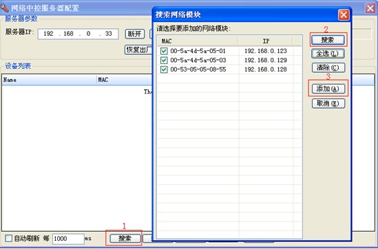Select IP cell 192.168.0.123

coord(266,51)
